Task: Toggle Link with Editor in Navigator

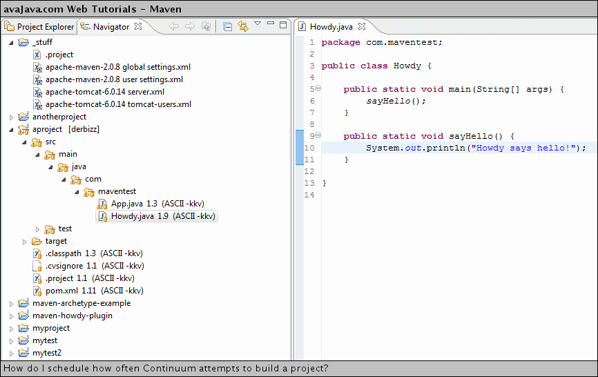Action: click(x=243, y=26)
